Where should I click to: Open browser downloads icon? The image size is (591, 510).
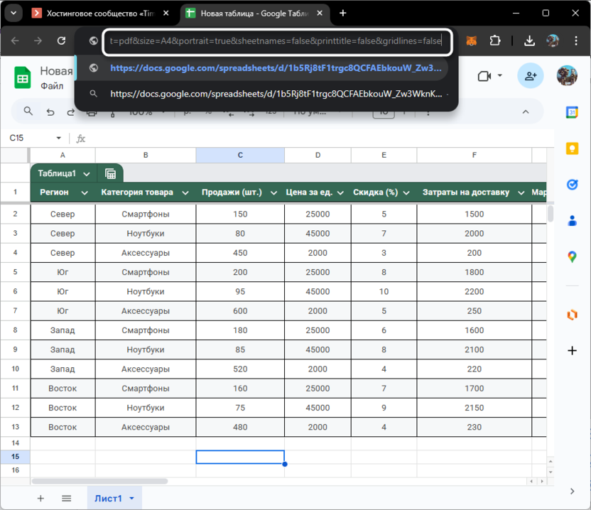[529, 41]
